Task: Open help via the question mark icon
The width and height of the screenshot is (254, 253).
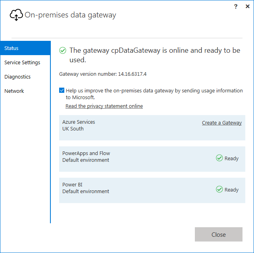Action: [x=236, y=7]
